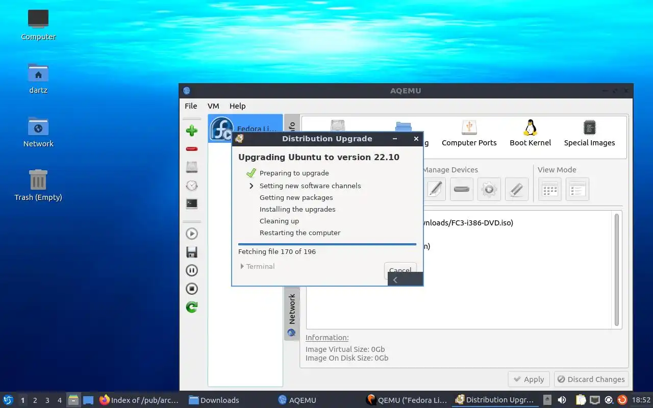
Task: Minimize the Distribution Upgrade dialog
Action: point(395,139)
